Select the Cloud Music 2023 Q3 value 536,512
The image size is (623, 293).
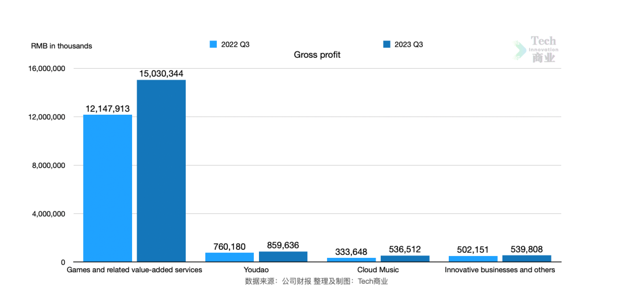point(405,249)
